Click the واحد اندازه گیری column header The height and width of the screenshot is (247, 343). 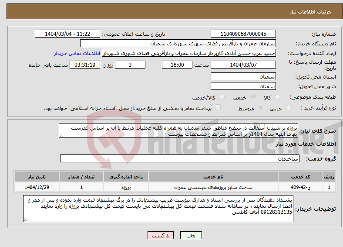126,177
